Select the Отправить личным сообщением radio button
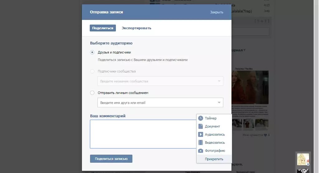 point(92,93)
